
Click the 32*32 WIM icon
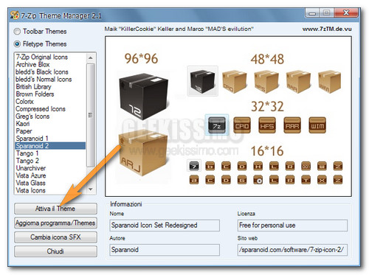317,125
